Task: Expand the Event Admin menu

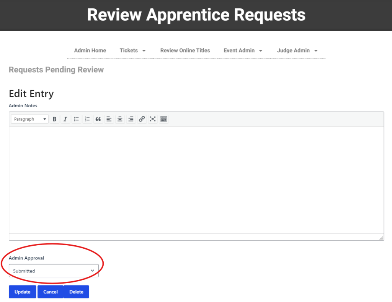Action: pos(243,50)
